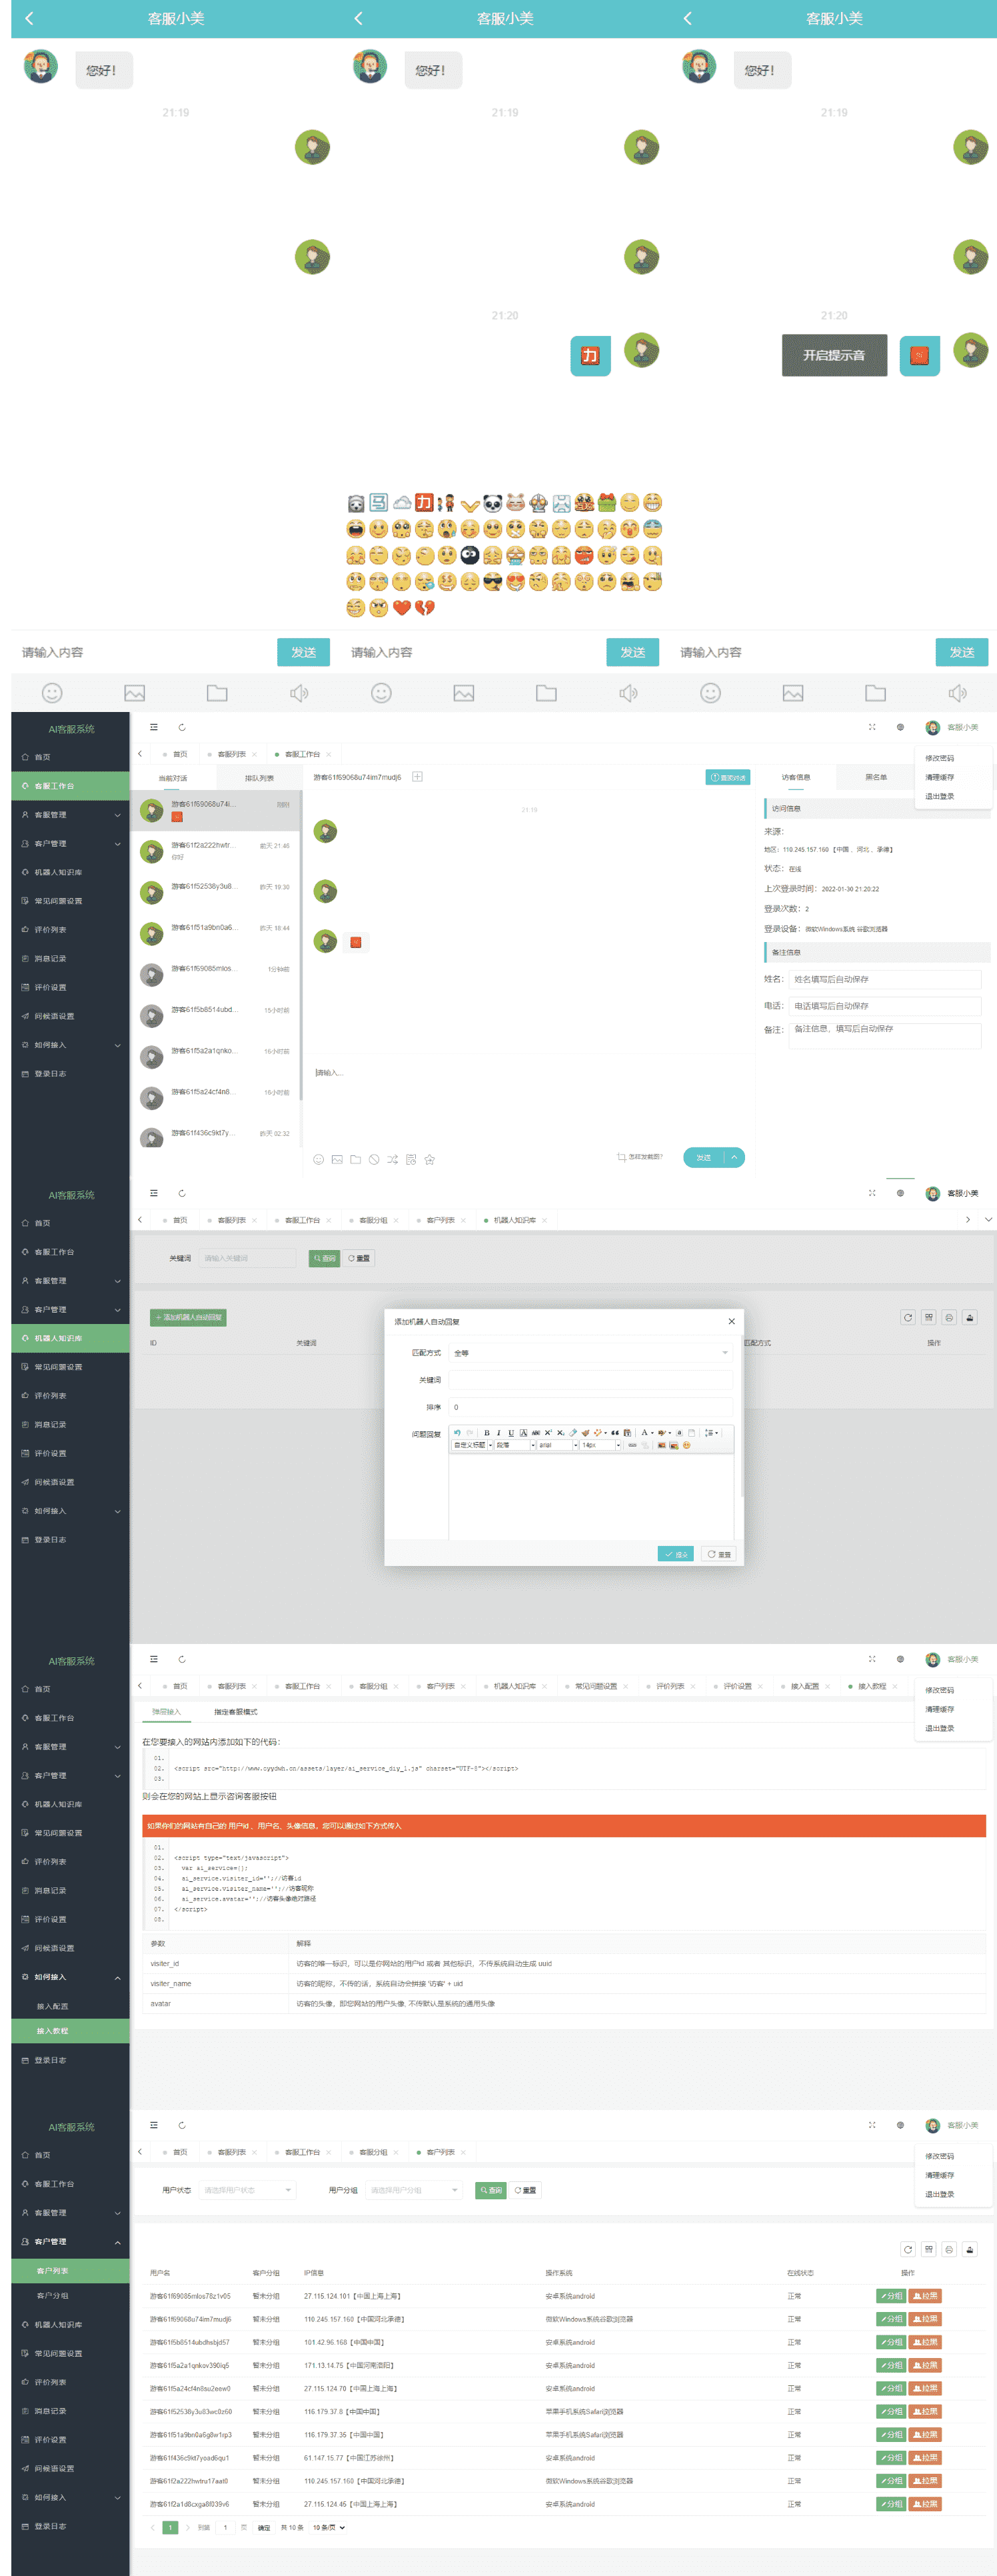Image resolution: width=997 pixels, height=2576 pixels.
Task: Click the page jump number input in pagination
Action: [225, 2527]
